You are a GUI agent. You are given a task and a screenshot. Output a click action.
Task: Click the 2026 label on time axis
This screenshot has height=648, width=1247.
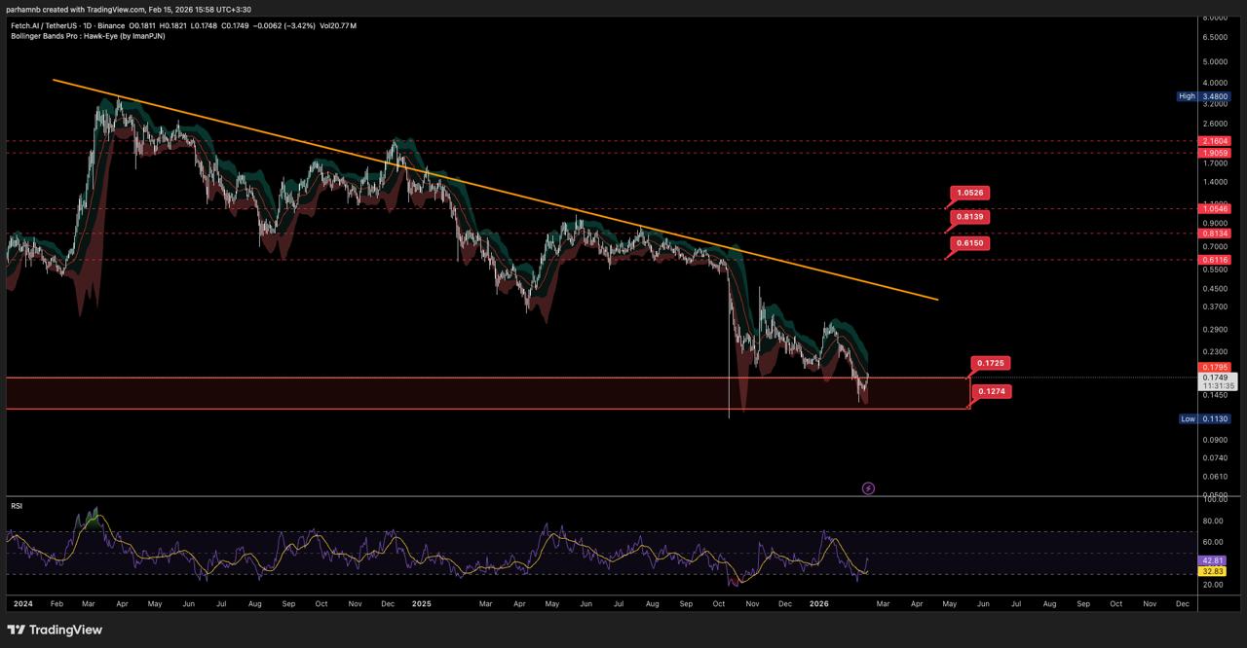[x=819, y=604]
